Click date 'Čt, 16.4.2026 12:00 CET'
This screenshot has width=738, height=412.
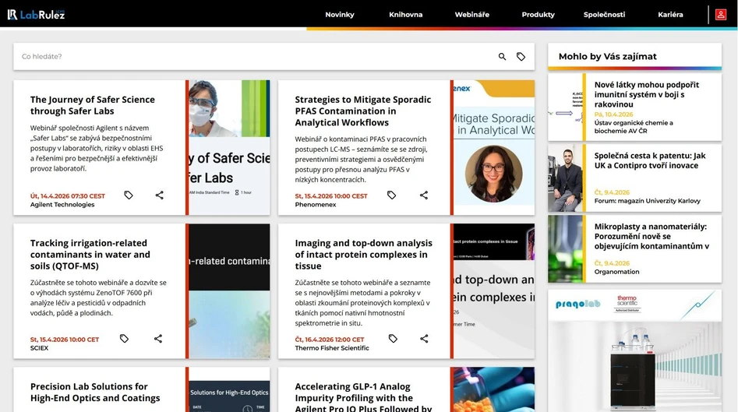tap(330, 340)
